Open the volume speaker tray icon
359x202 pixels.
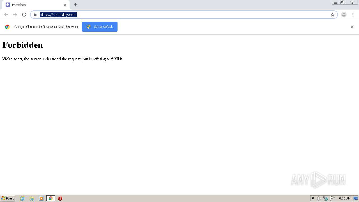(319, 198)
